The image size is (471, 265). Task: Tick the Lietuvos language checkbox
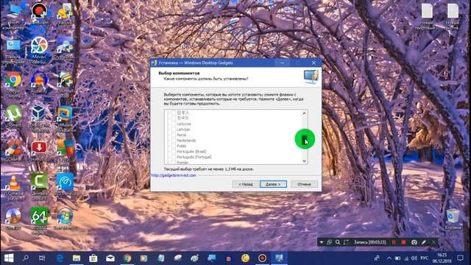(x=174, y=124)
